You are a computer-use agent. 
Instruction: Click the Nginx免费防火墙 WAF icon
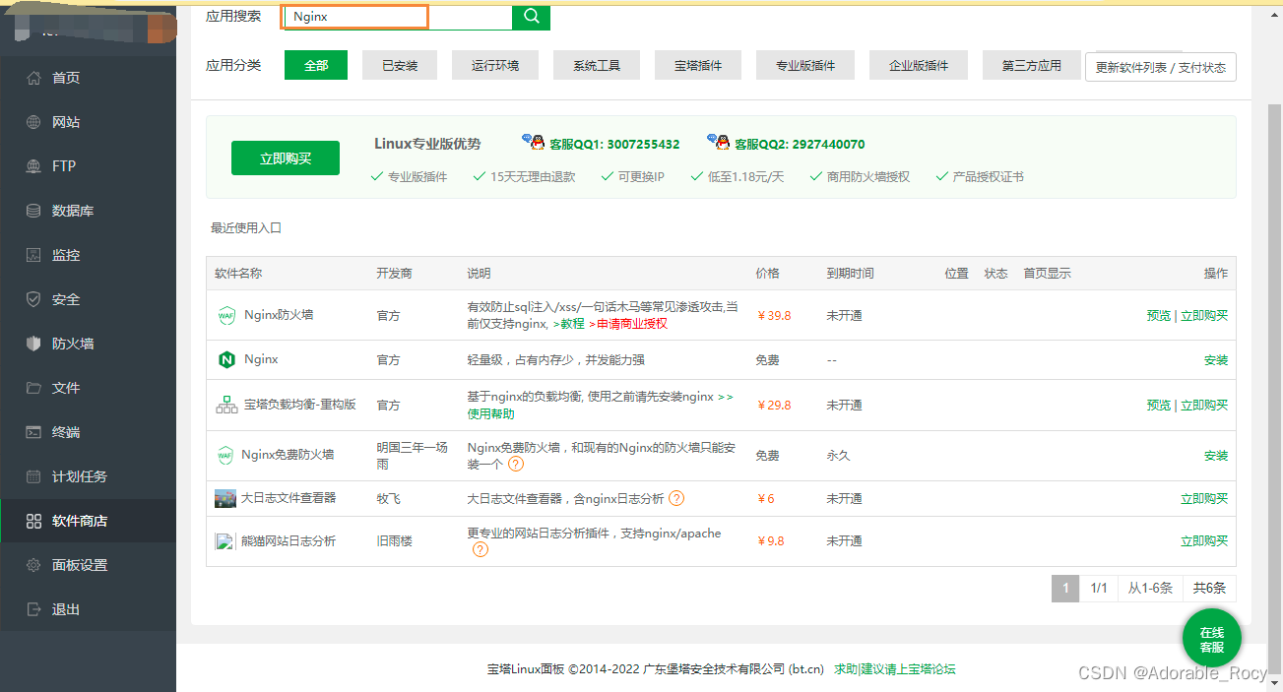click(x=225, y=455)
